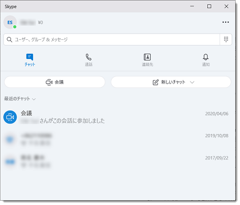
Task: Click the 通話 tab label
Action: pyautogui.click(x=89, y=64)
